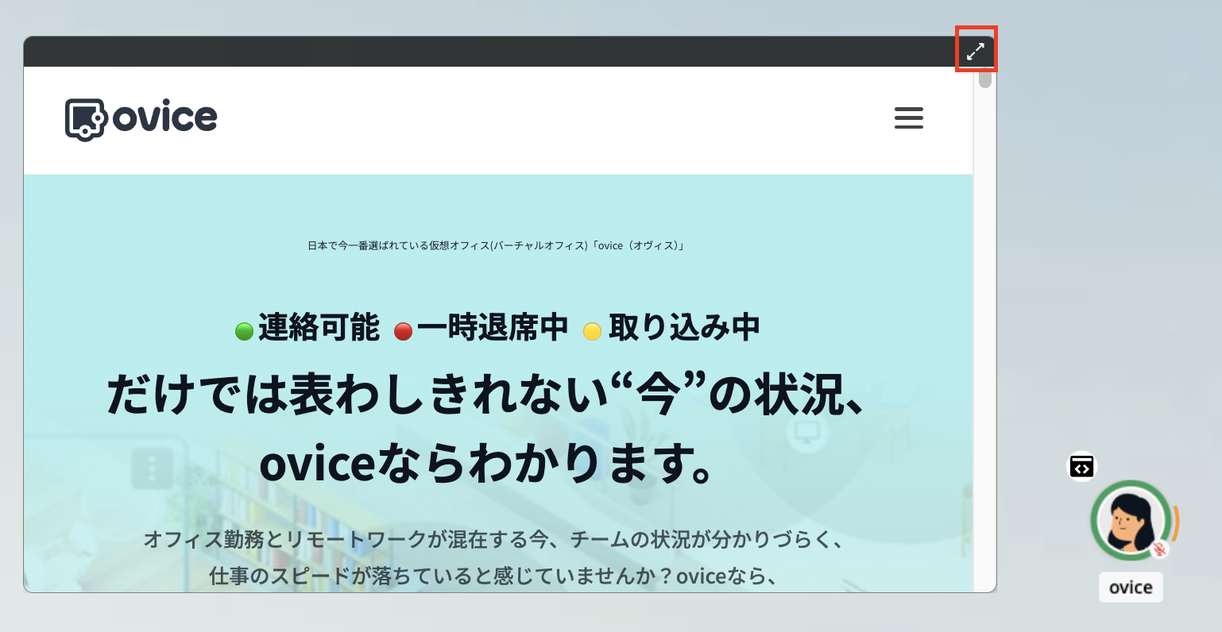Click the '取り込み中' status text
Image resolution: width=1222 pixels, height=632 pixels.
tap(684, 327)
